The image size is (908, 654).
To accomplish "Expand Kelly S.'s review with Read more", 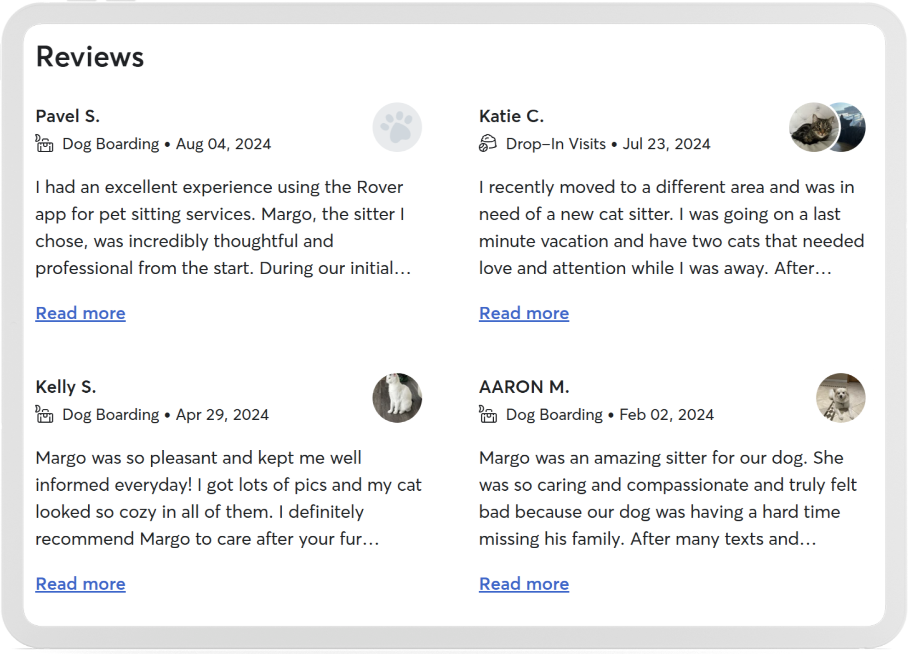I will [x=80, y=584].
